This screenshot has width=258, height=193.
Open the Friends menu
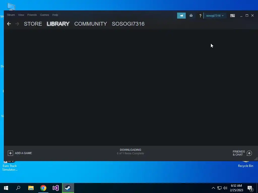click(x=32, y=15)
